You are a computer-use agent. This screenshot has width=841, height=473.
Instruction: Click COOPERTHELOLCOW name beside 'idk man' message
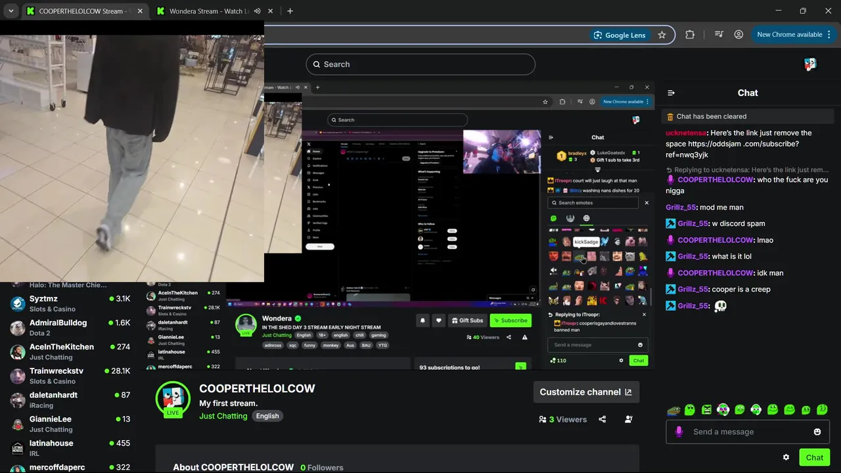click(716, 273)
